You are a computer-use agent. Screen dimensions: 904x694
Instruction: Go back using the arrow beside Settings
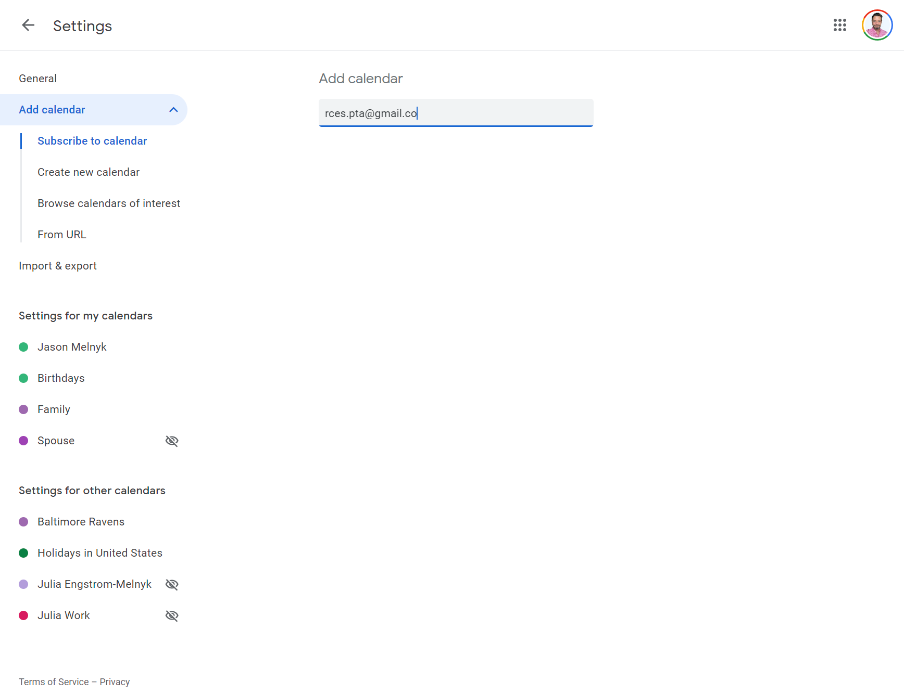click(28, 25)
